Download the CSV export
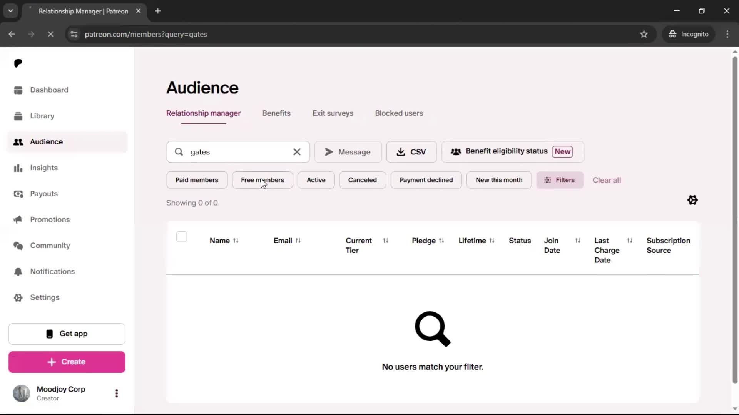This screenshot has height=415, width=739. (411, 152)
